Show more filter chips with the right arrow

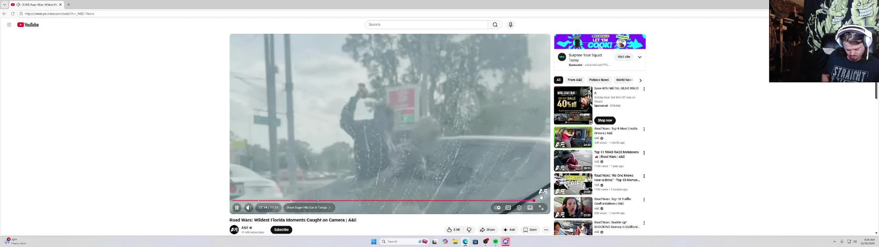(640, 80)
